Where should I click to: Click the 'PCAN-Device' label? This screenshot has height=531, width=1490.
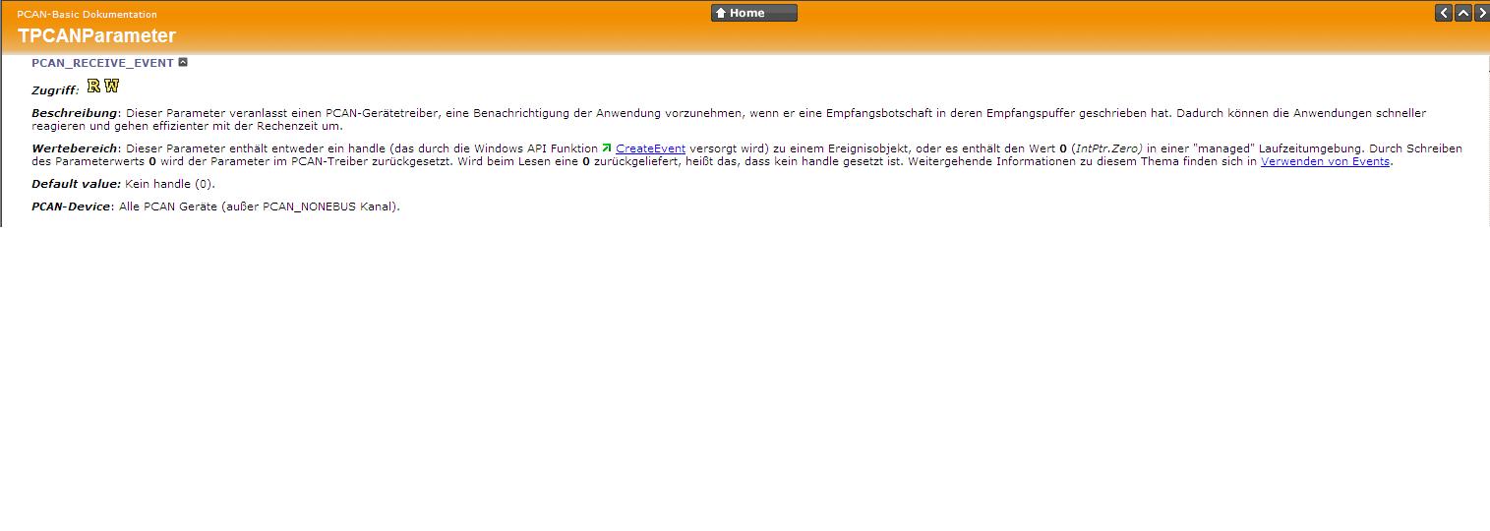click(71, 206)
